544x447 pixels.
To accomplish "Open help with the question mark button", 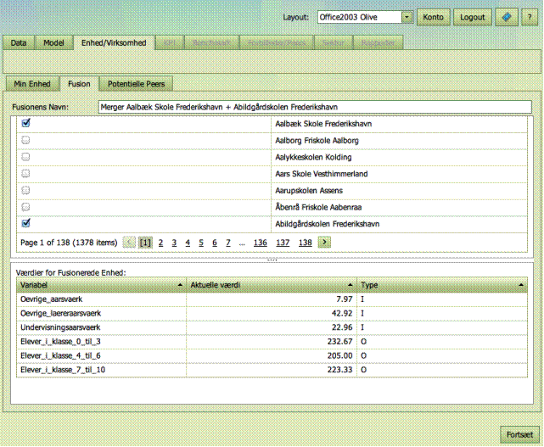I will 528,17.
